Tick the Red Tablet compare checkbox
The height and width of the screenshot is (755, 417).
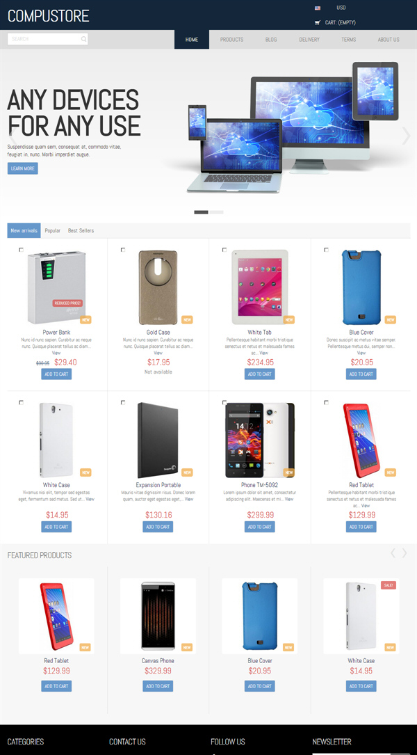(x=327, y=402)
